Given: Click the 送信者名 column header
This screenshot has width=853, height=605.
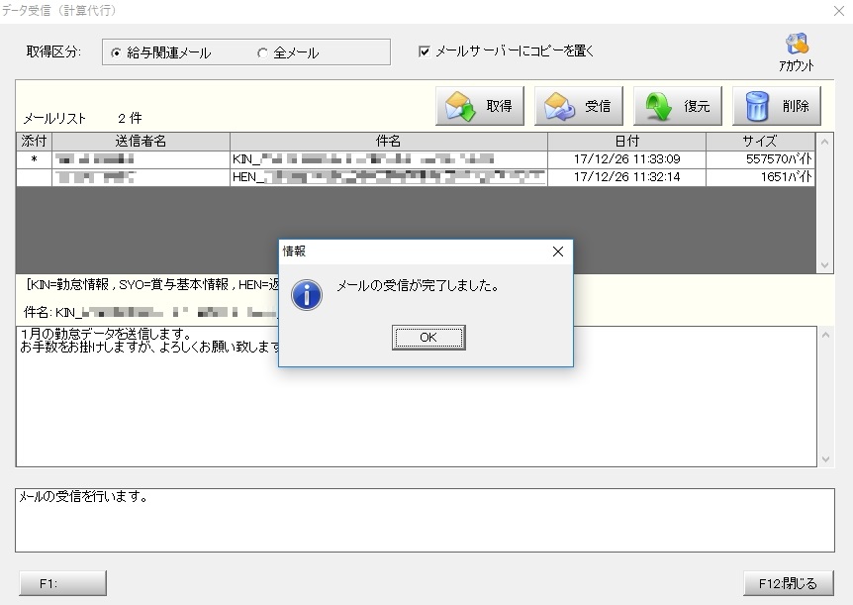Looking at the screenshot, I should click(x=141, y=141).
